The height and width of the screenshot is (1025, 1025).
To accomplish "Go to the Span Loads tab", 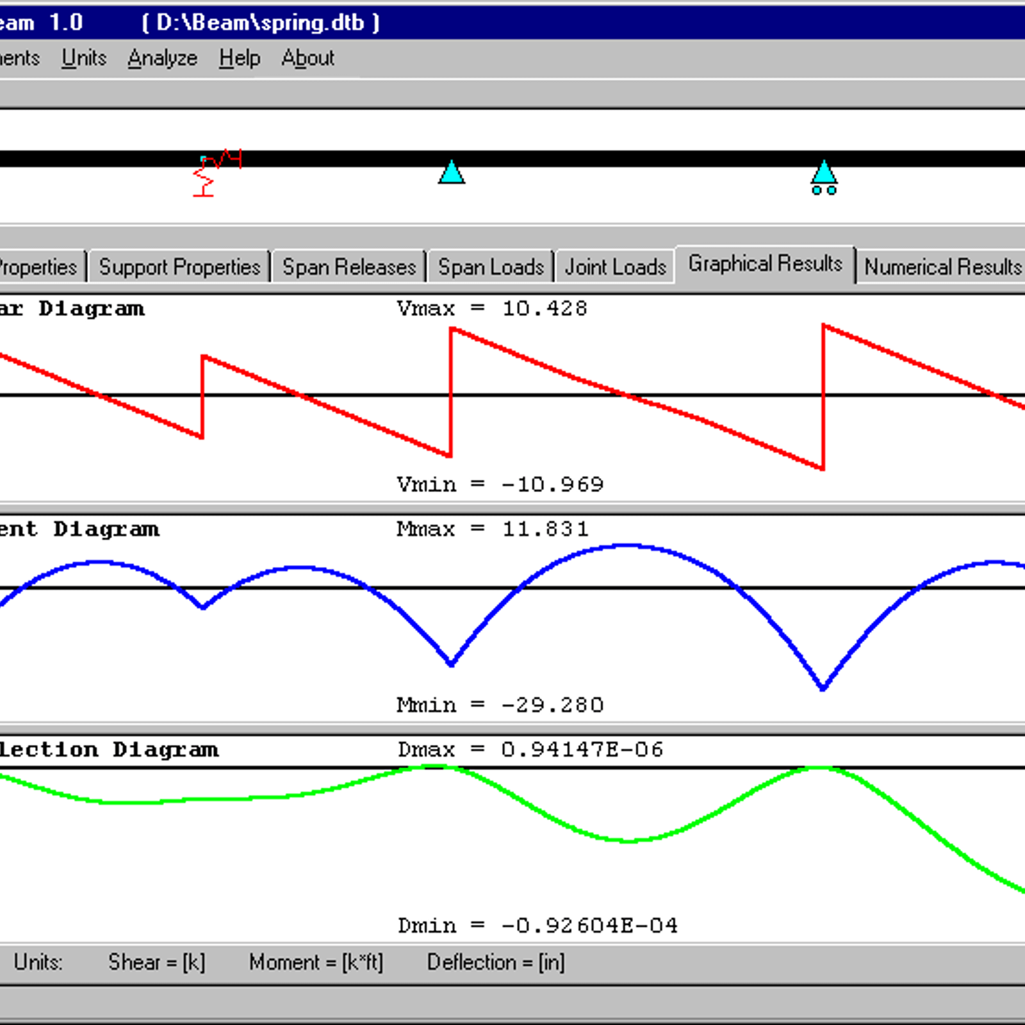I will 491,267.
